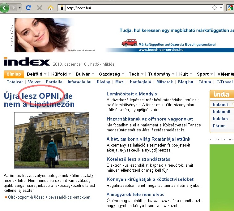Expand the Tech menu arrow
This screenshot has width=234, height=211.
point(142,74)
